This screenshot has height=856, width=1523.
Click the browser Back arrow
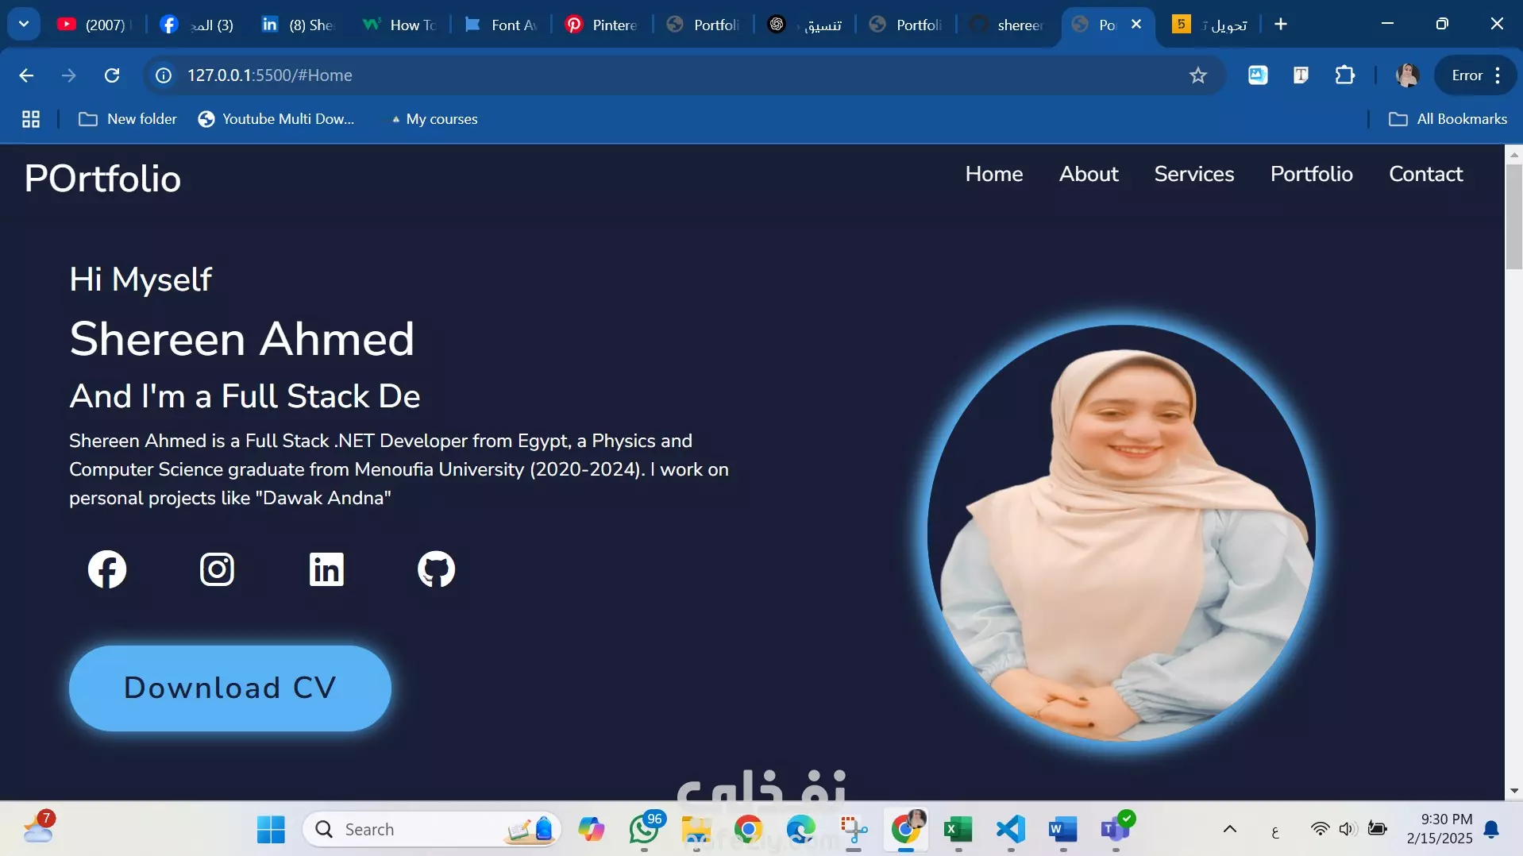pyautogui.click(x=26, y=75)
